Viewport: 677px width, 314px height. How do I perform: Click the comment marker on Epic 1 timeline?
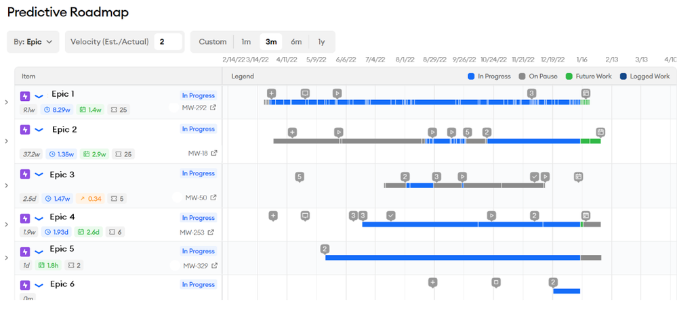point(305,93)
